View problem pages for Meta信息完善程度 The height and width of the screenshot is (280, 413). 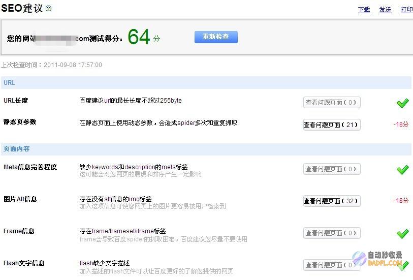pyautogui.click(x=332, y=169)
